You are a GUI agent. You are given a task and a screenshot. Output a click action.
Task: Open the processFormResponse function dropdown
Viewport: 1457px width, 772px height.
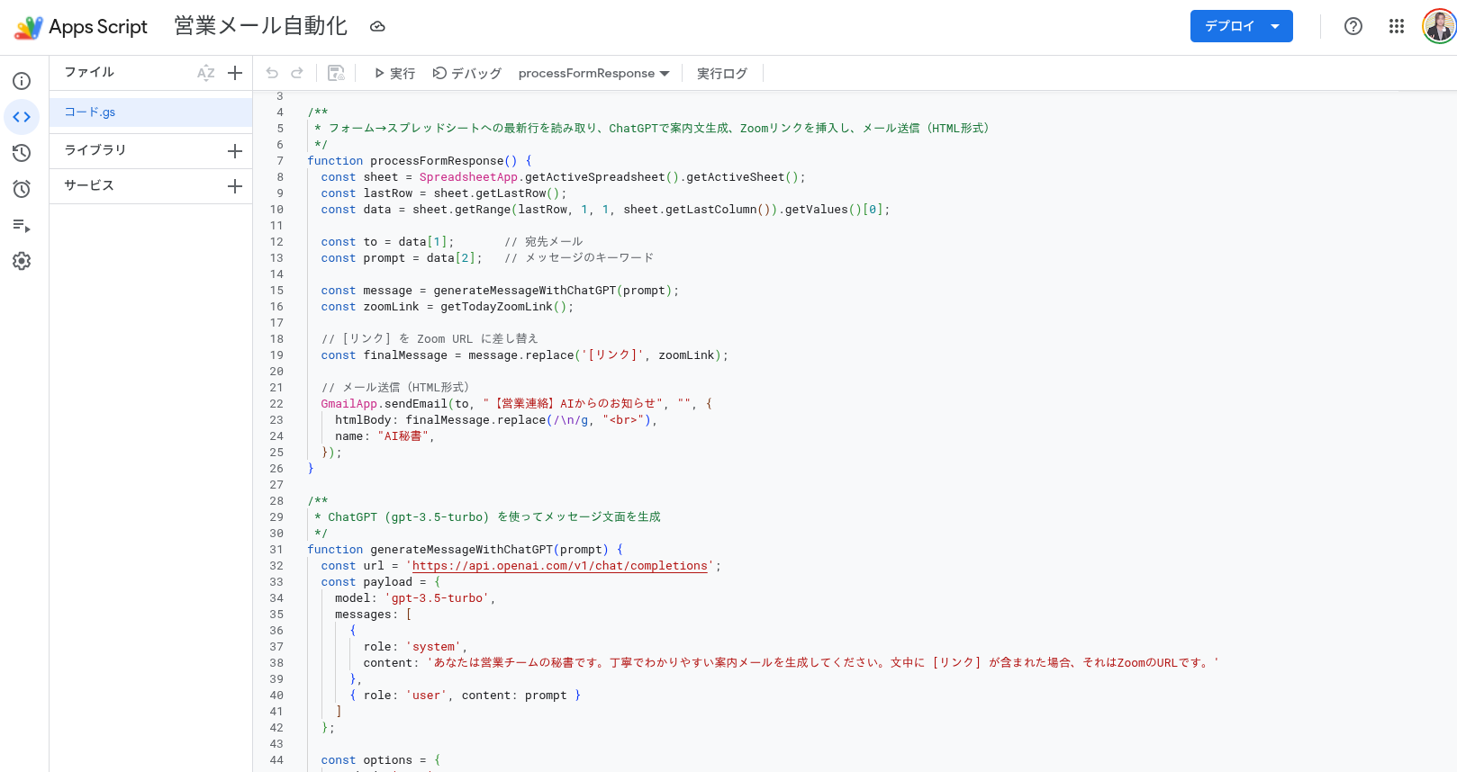[593, 73]
